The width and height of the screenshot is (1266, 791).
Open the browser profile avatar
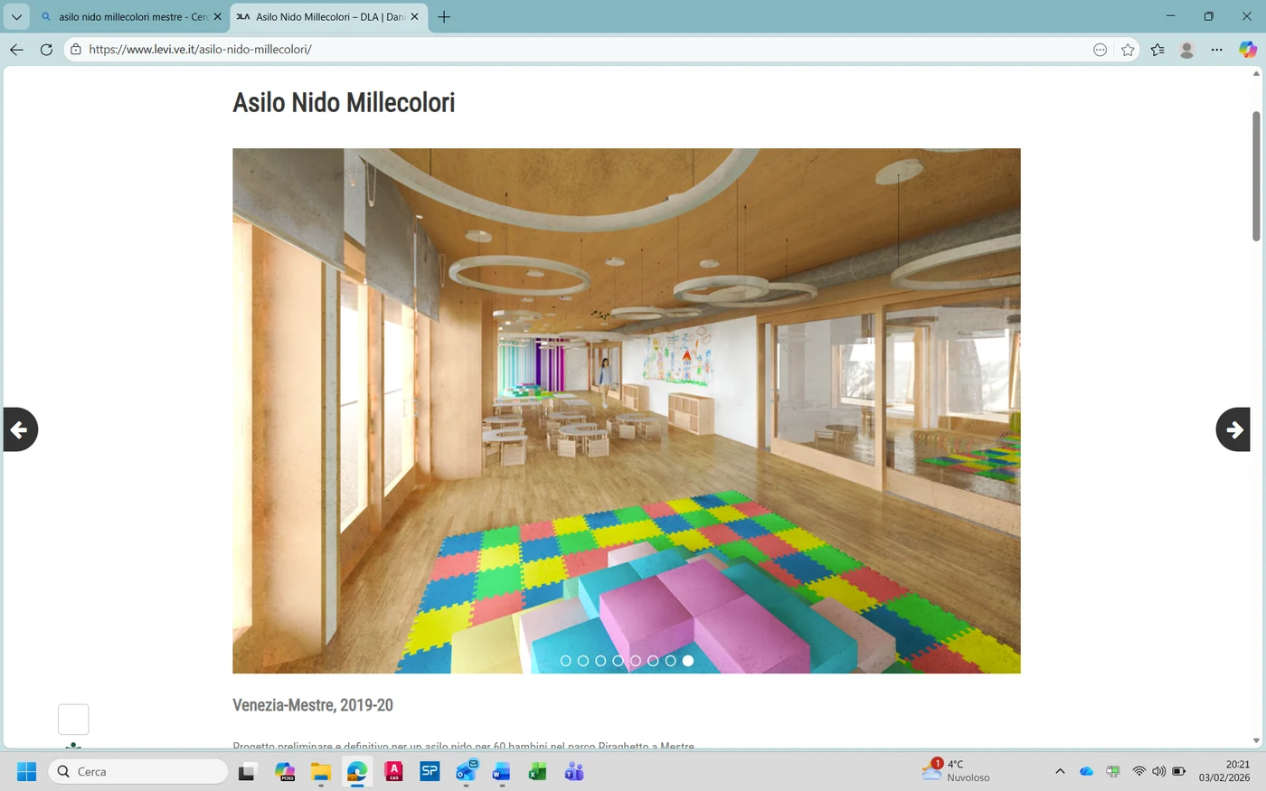(1187, 50)
